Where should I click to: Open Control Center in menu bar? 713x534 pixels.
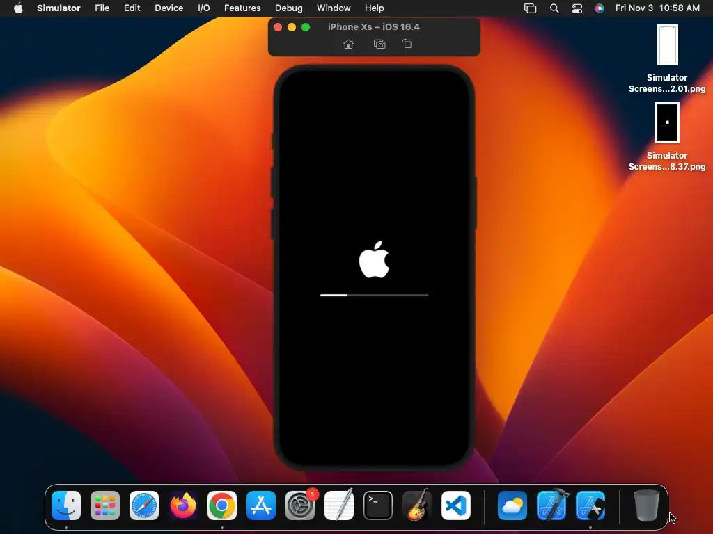coord(577,8)
